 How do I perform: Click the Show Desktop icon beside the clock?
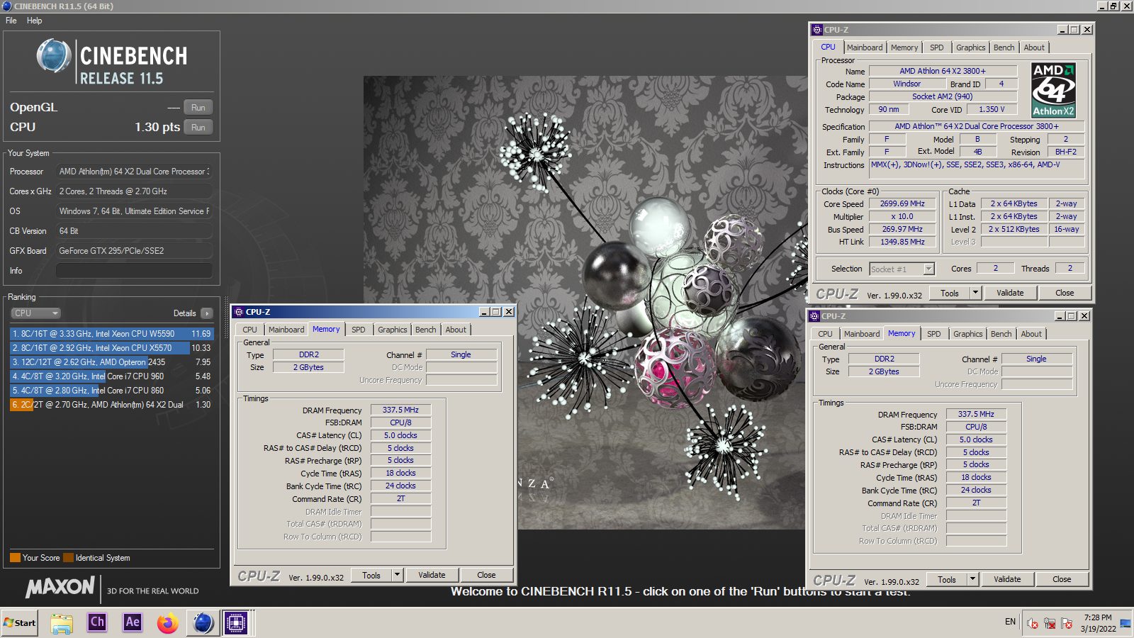(x=1125, y=624)
